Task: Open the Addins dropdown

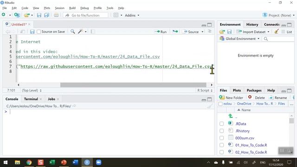Action: pyautogui.click(x=132, y=15)
